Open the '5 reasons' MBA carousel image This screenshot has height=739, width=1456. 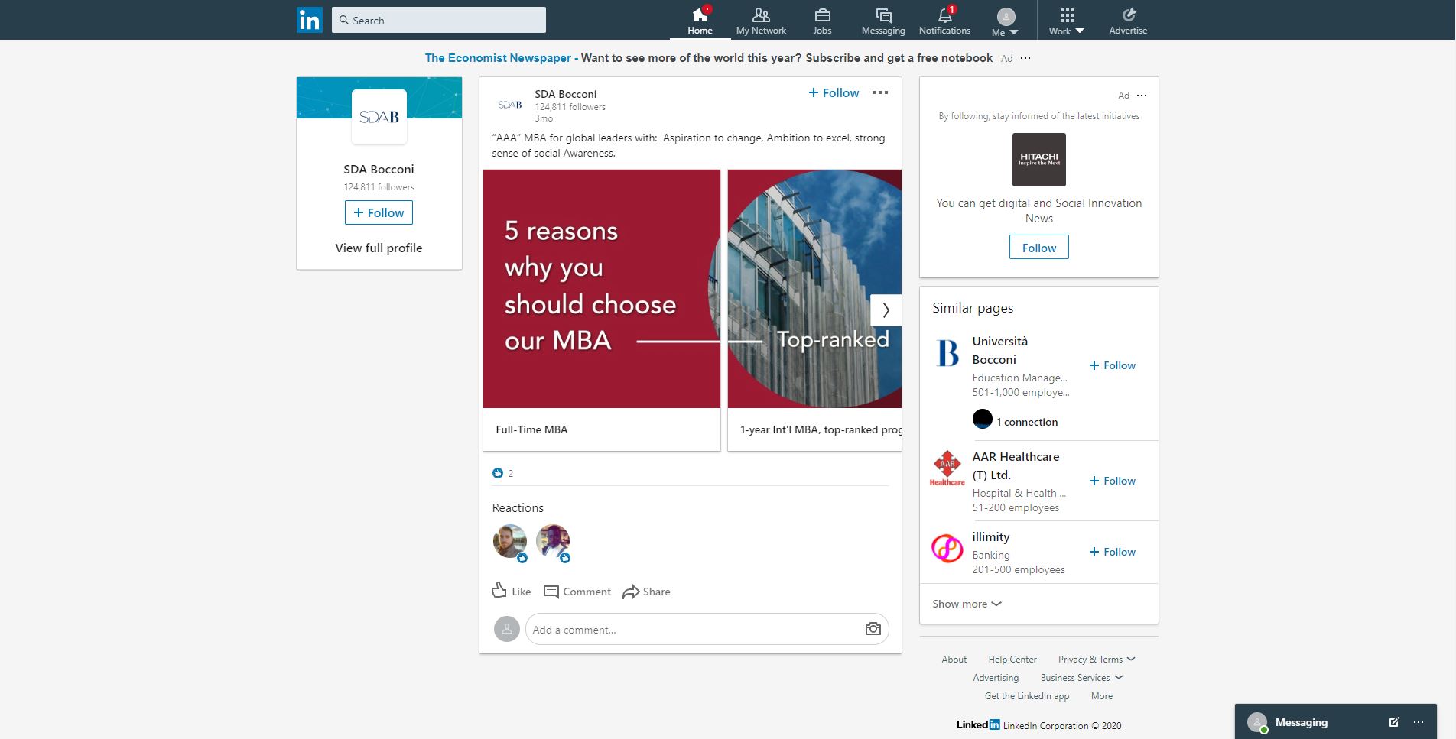[602, 289]
